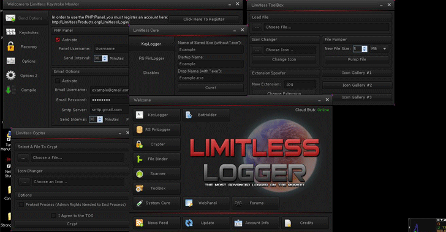This screenshot has height=232, width=446.
Task: Click the Smtp Server field
Action: (x=110, y=110)
